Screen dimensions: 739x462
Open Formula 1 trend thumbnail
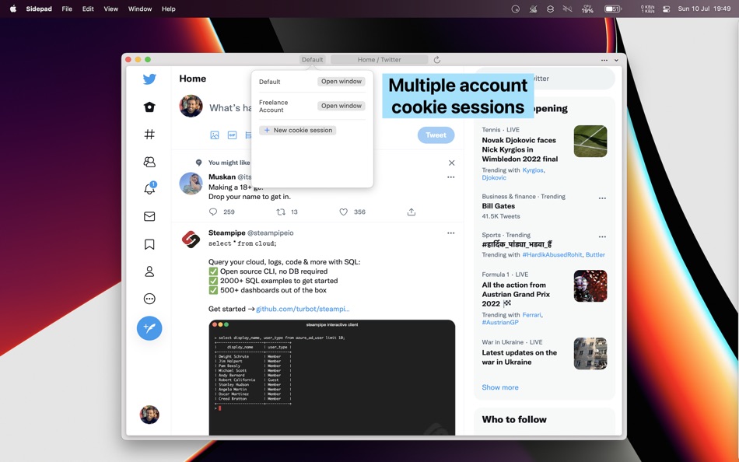590,285
